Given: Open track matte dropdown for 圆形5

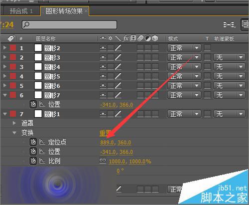Looking at the screenshot, I should tap(230, 76).
